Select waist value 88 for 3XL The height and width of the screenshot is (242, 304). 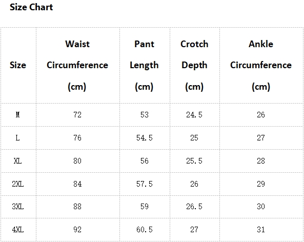pos(77,207)
